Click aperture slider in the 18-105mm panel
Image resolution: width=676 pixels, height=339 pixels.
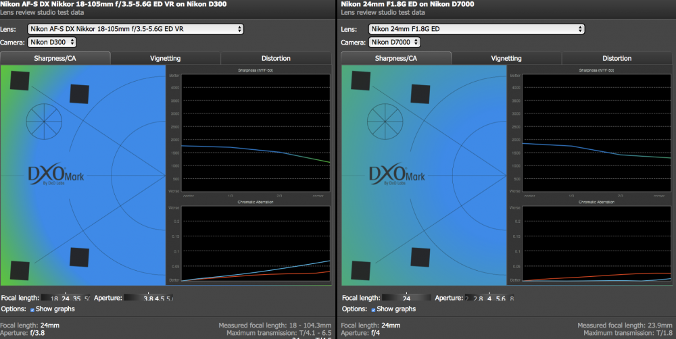pyautogui.click(x=148, y=298)
